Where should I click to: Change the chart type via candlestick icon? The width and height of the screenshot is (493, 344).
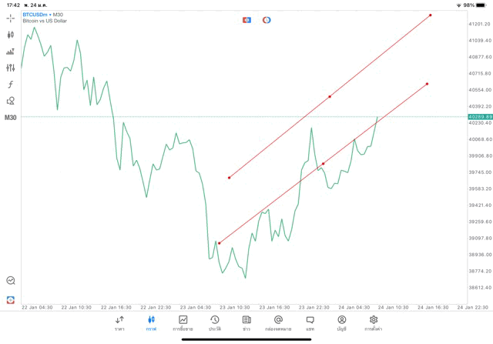(11, 35)
